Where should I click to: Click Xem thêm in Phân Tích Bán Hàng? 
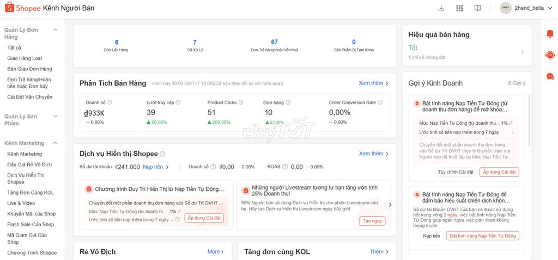[x=374, y=83]
